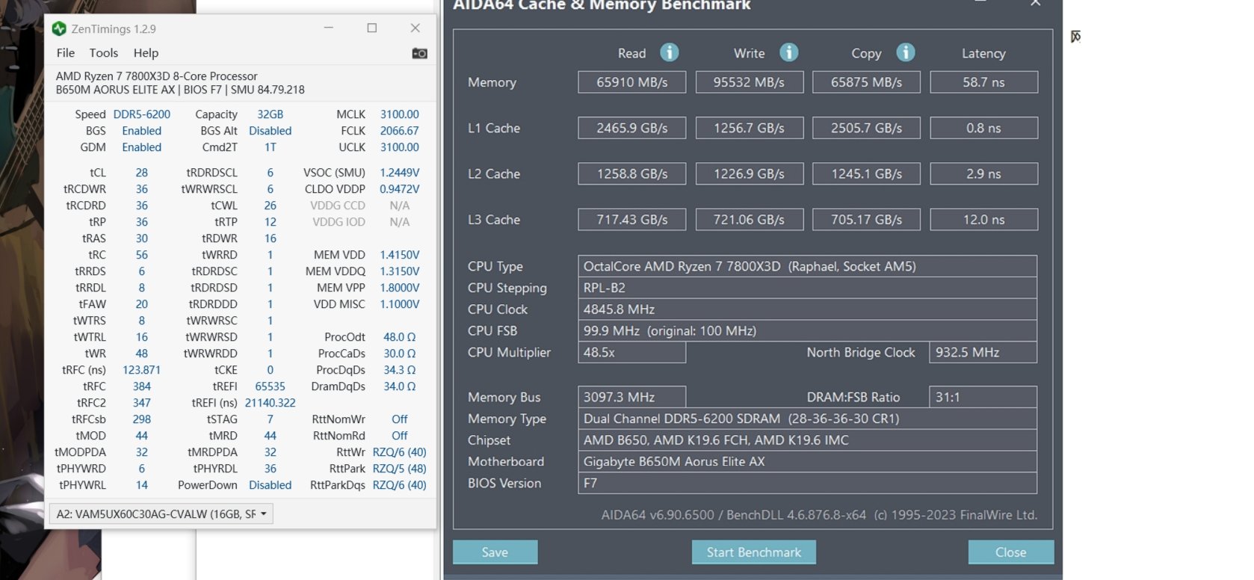1254x580 pixels.
Task: Click the tREFI value 65535
Action: (271, 386)
